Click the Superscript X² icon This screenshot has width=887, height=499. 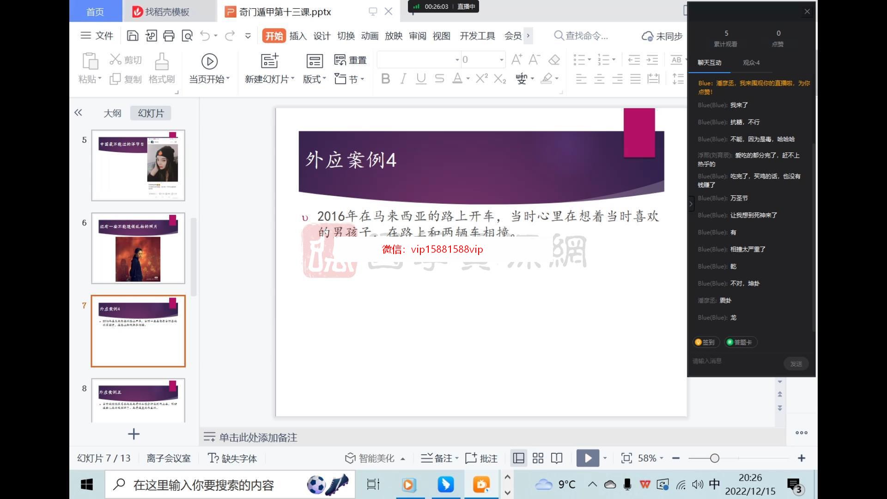tap(481, 79)
